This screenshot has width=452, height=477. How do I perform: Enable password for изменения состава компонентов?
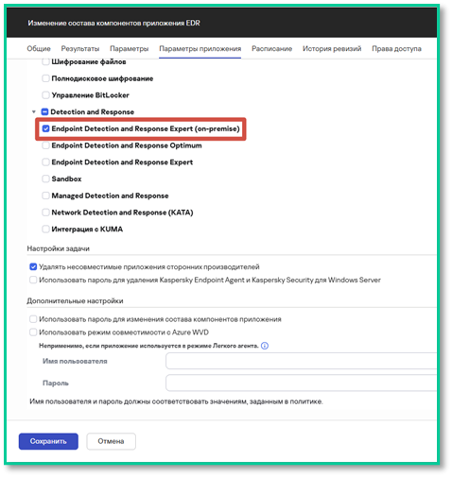[33, 319]
